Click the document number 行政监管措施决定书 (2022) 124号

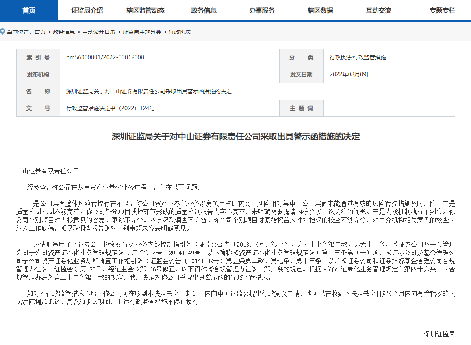point(110,108)
